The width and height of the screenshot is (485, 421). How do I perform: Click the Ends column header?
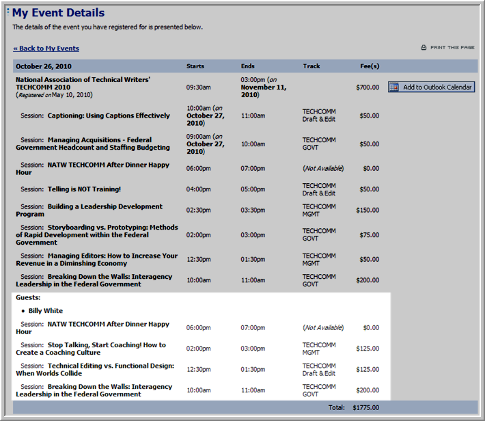click(x=248, y=66)
